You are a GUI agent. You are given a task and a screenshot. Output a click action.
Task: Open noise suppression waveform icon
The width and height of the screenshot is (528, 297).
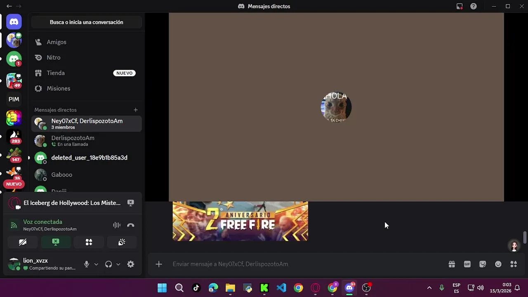117,225
